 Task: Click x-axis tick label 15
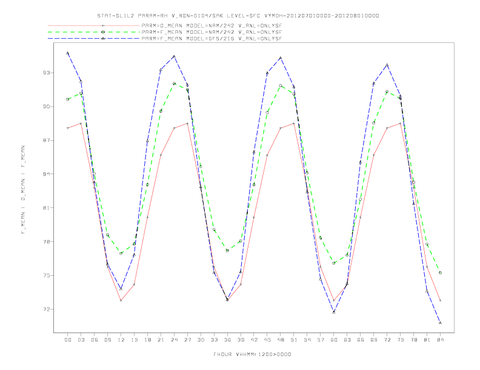134,340
